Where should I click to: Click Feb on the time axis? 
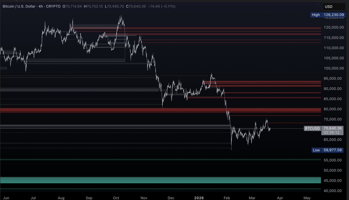[x=227, y=198]
